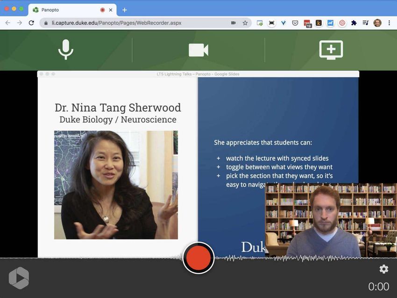Screen dimensions: 397x298
Task: Click the tab recording indicator dot
Action: pos(103,10)
